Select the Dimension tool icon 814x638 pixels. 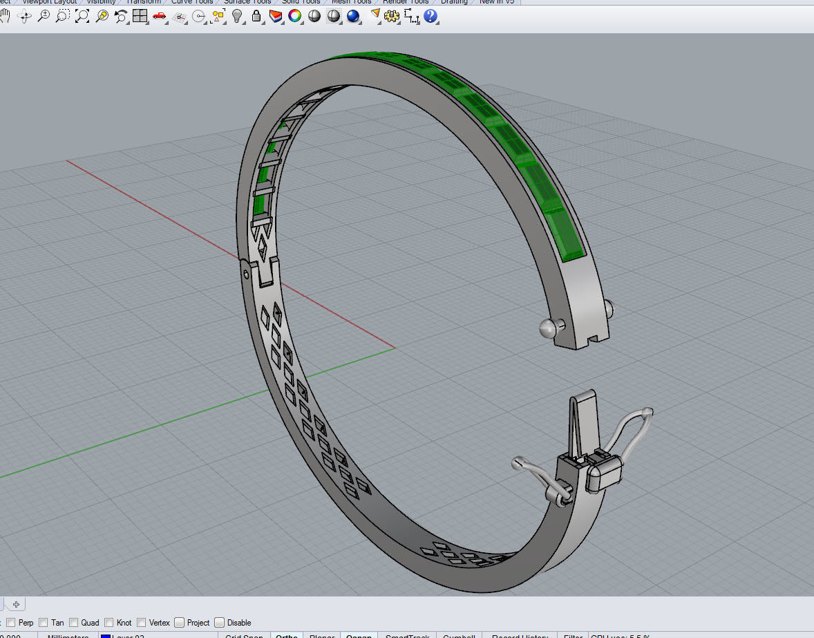click(411, 17)
